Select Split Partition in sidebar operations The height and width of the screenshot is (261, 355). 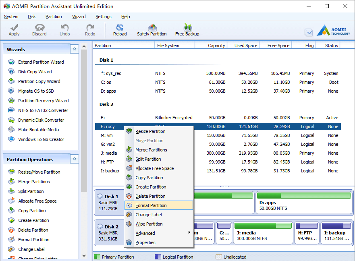(x=26, y=191)
